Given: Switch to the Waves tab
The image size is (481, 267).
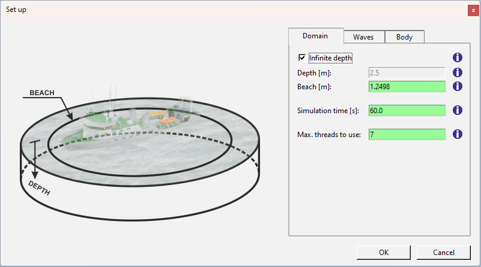Looking at the screenshot, I should pos(364,37).
